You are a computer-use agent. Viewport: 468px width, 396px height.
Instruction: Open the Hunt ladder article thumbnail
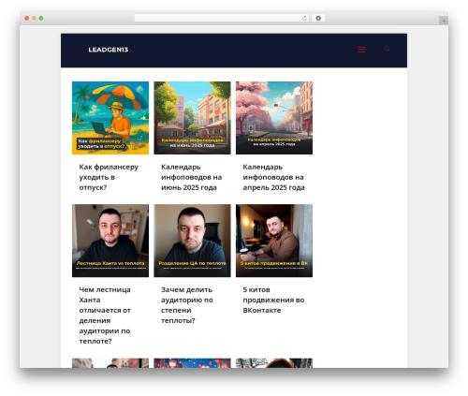[110, 241]
